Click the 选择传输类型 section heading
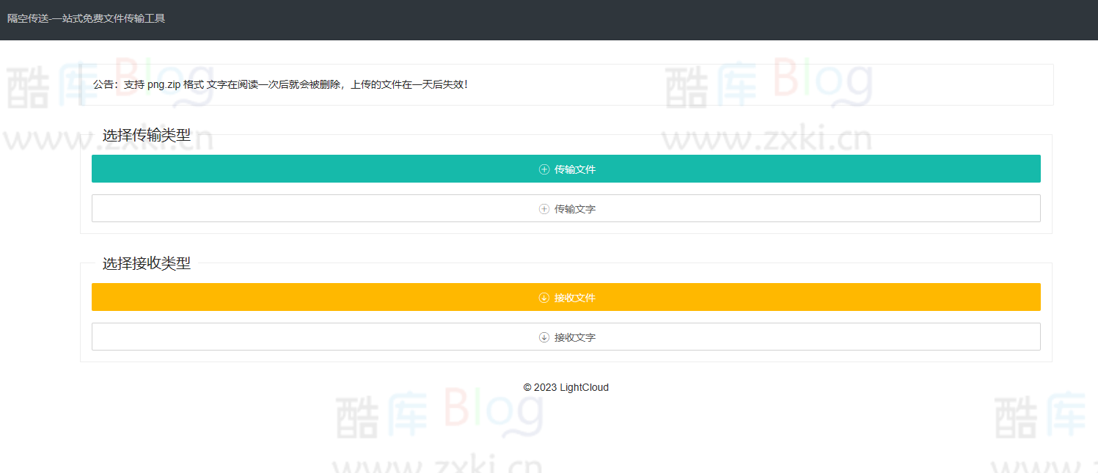The image size is (1098, 473). tap(145, 135)
